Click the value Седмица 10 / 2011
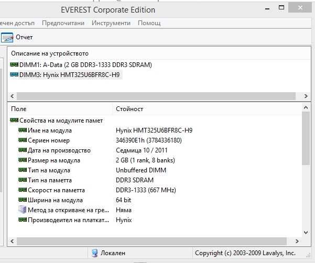 pos(142,150)
